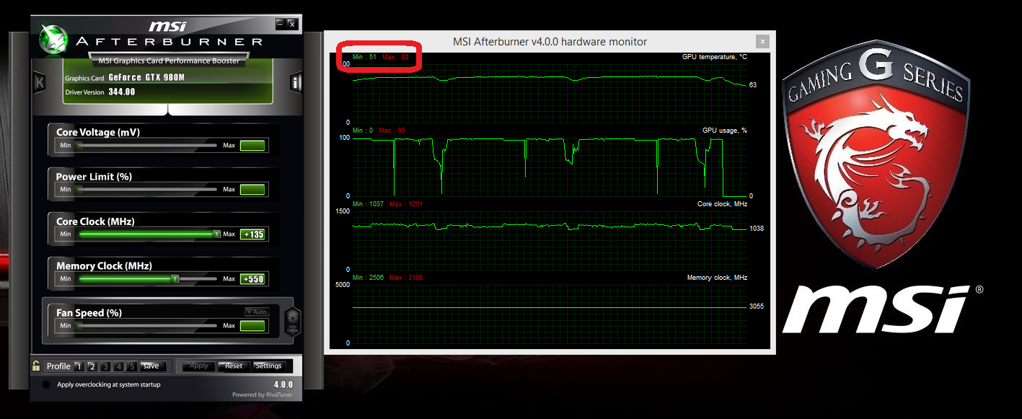Click the Core Clock slider handle
Screen dimensions: 1022x419
point(216,234)
